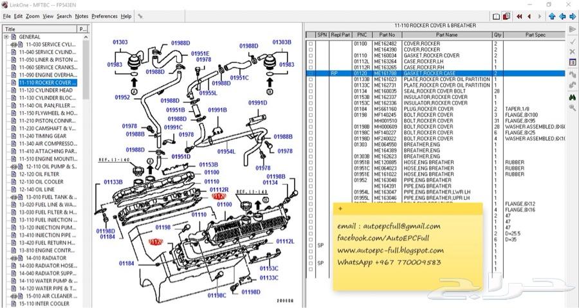Tick the checkbox for ME064550 BREATHER,ENG
Image resolution: width=579 pixels, height=308 pixels.
point(311,145)
